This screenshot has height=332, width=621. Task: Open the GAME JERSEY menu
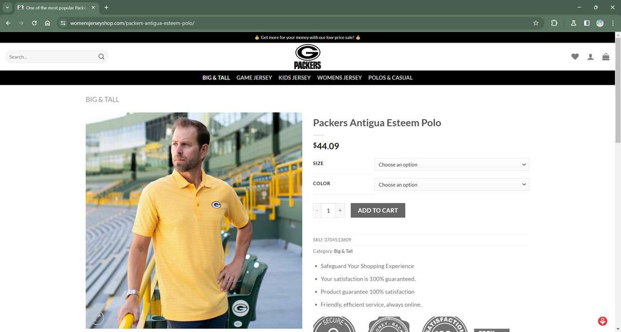254,78
